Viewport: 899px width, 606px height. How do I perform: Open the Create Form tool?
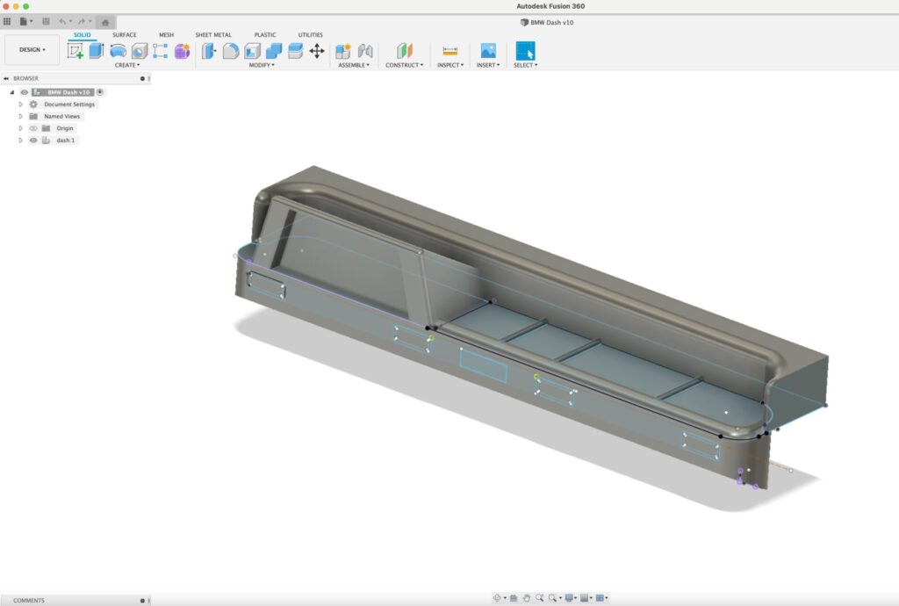coord(118,50)
